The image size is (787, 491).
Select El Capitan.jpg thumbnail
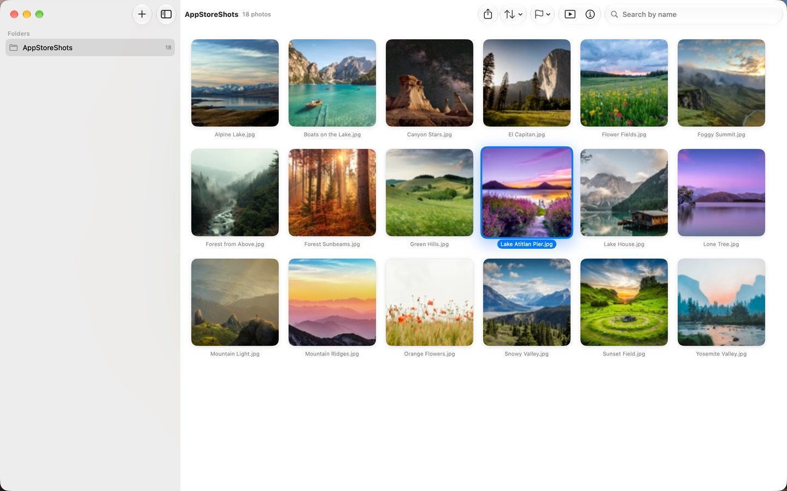click(527, 83)
